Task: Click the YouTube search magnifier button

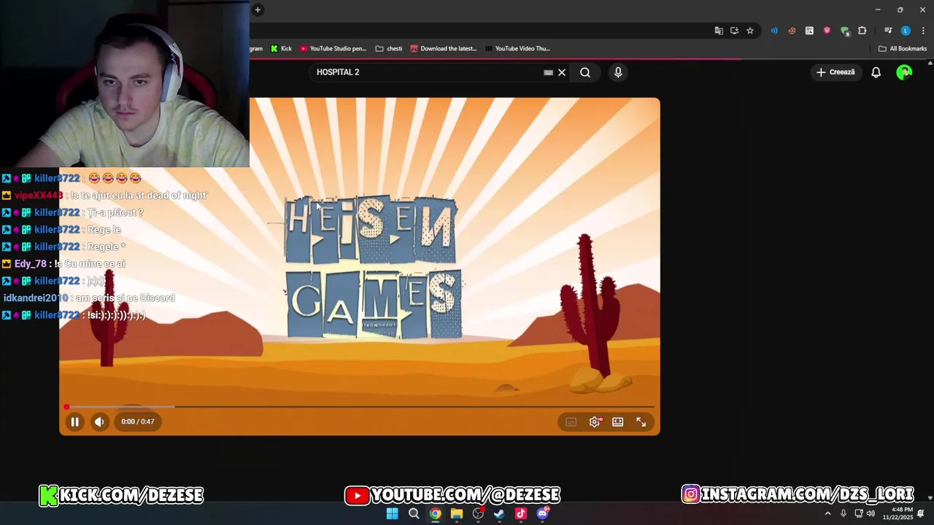Action: 585,72
